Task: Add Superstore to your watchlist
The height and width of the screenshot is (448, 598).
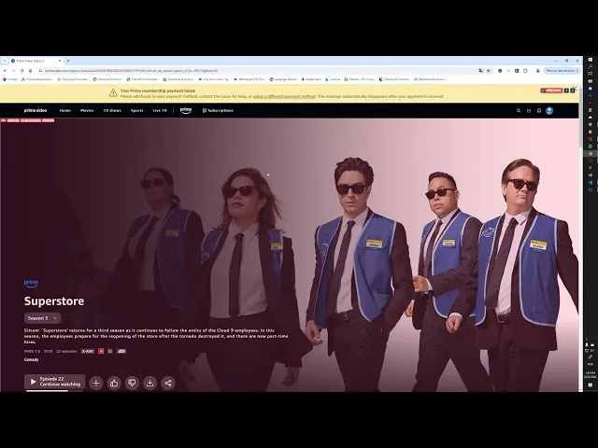Action: point(96,383)
